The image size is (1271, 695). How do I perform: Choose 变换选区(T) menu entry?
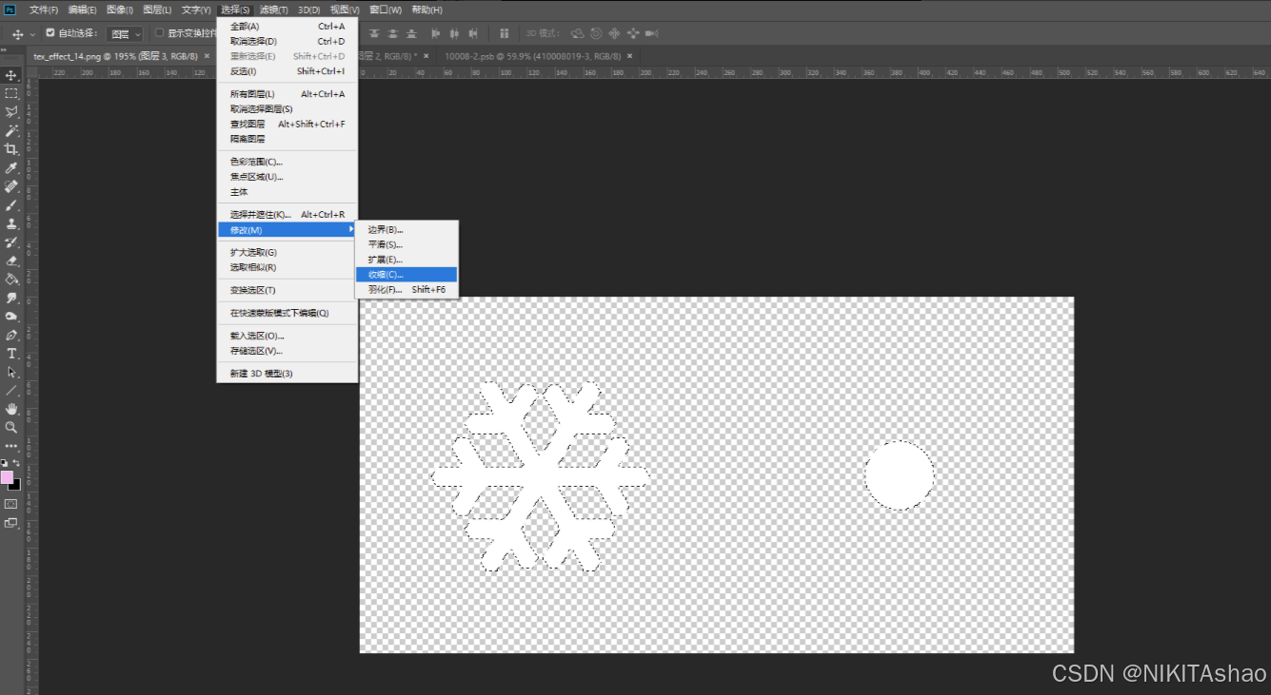pyautogui.click(x=287, y=290)
